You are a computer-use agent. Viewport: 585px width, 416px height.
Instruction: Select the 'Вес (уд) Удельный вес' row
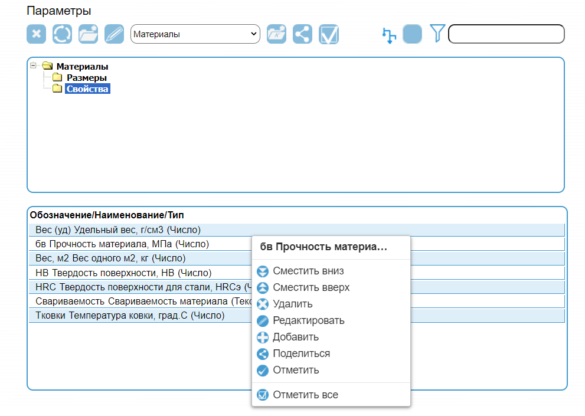coord(118,230)
